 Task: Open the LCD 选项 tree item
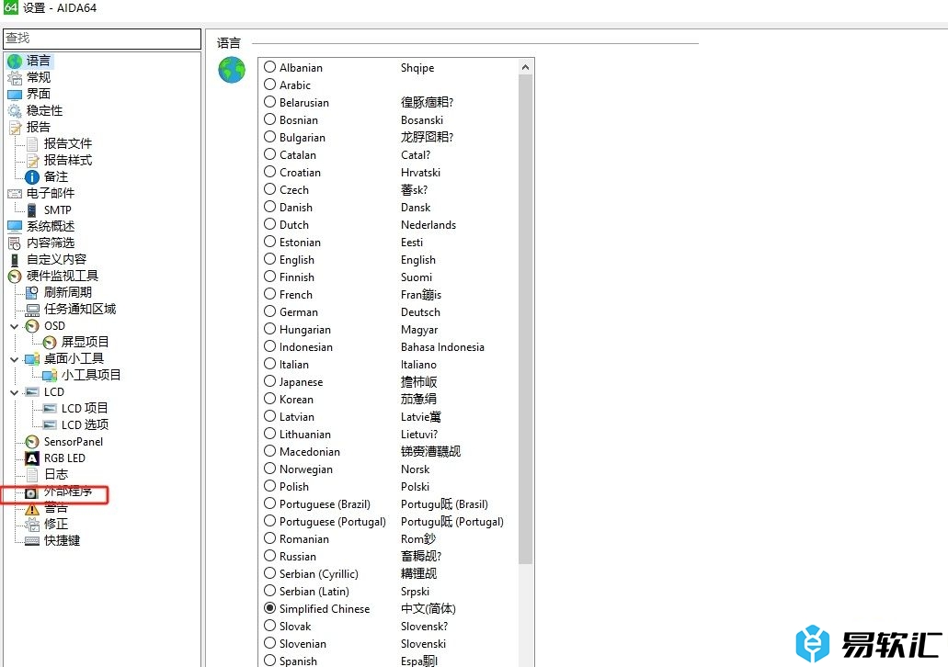pos(85,424)
